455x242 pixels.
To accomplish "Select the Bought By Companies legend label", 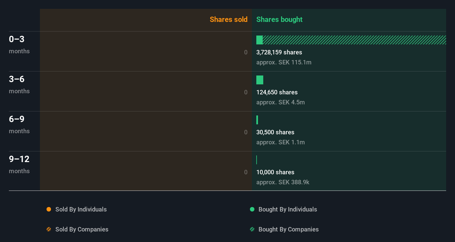I will click(x=288, y=229).
